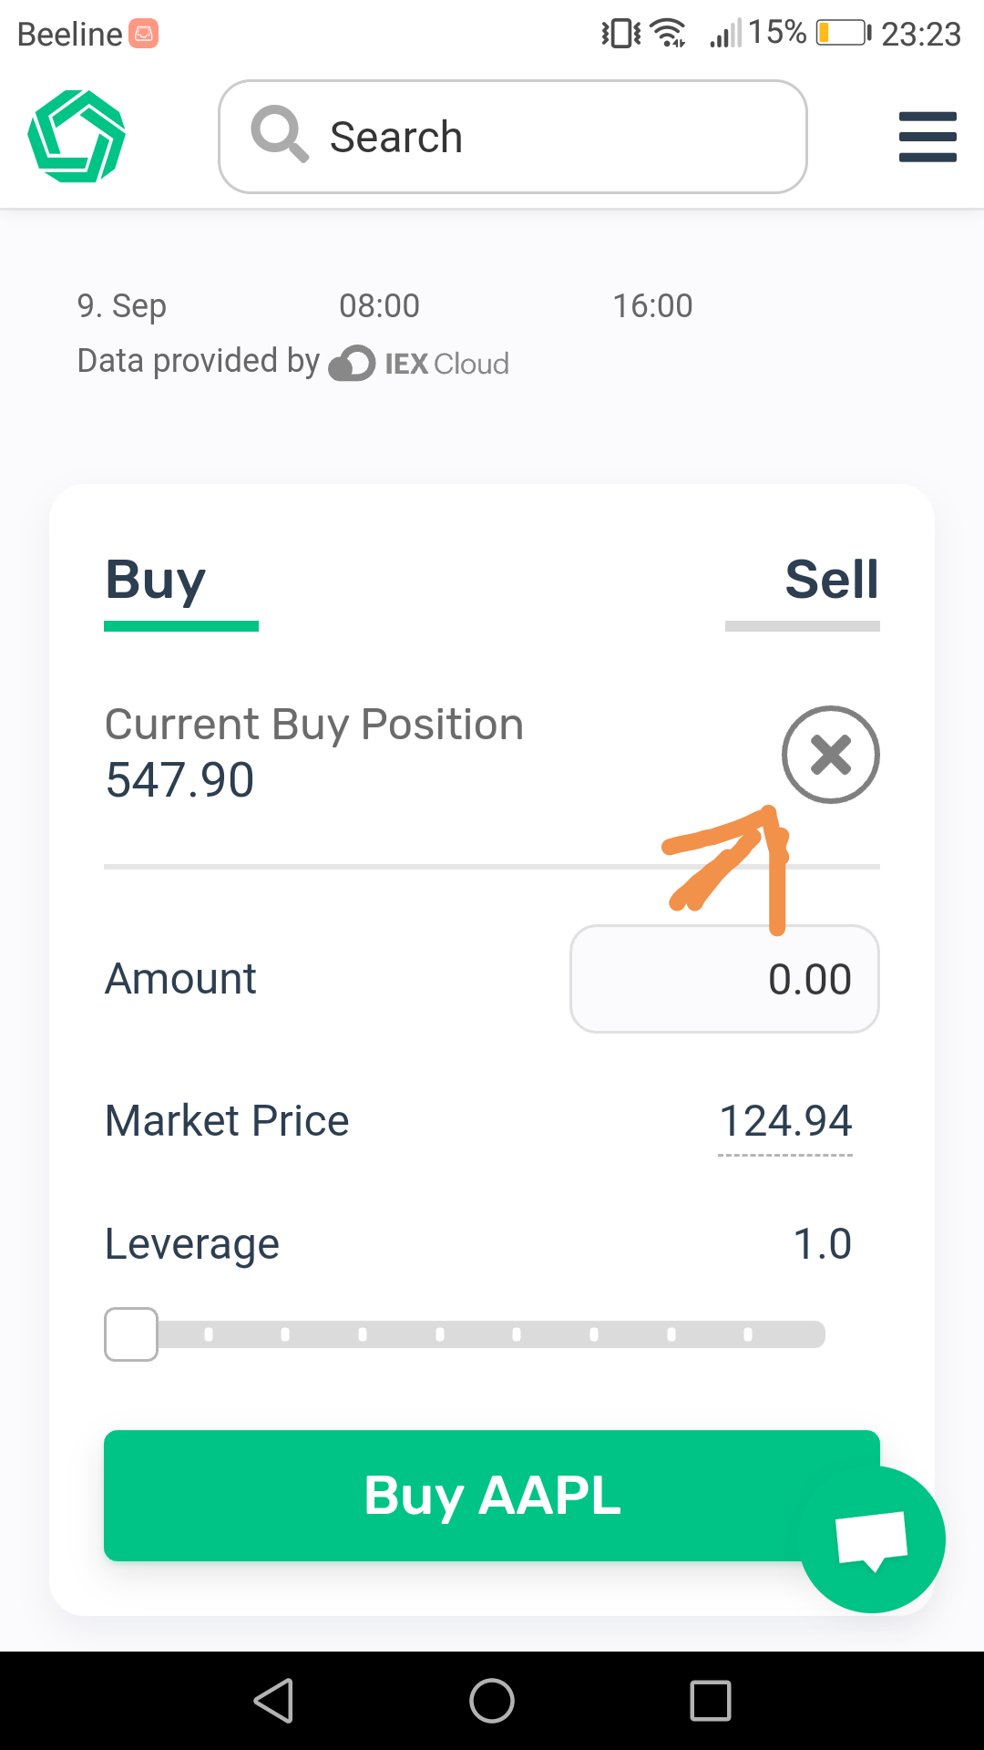Viewport: 984px width, 1750px height.
Task: Tap the search magnifier icon
Action: 279,134
